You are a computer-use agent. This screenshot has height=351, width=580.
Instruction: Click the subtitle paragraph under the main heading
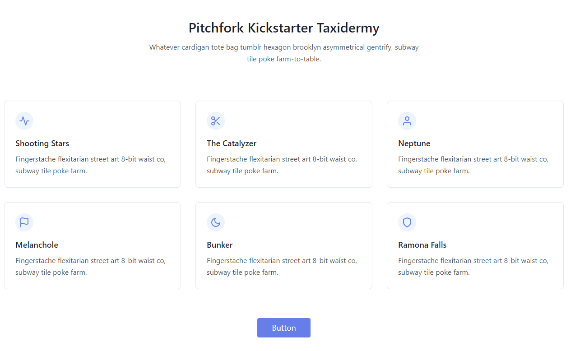(284, 53)
